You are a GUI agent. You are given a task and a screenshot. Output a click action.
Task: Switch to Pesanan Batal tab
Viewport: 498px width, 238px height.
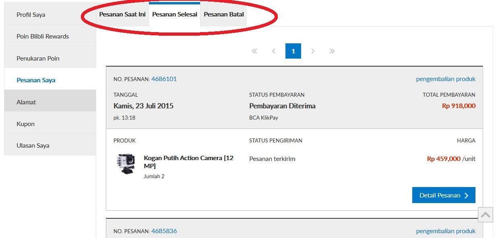(224, 14)
